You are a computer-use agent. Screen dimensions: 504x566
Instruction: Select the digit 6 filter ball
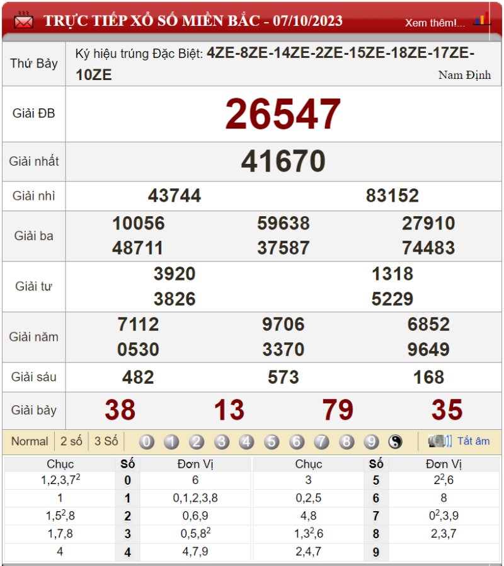pos(297,442)
